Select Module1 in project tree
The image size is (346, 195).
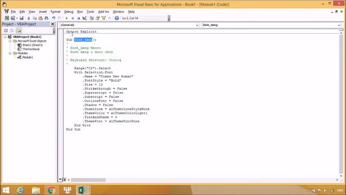[x=28, y=57]
